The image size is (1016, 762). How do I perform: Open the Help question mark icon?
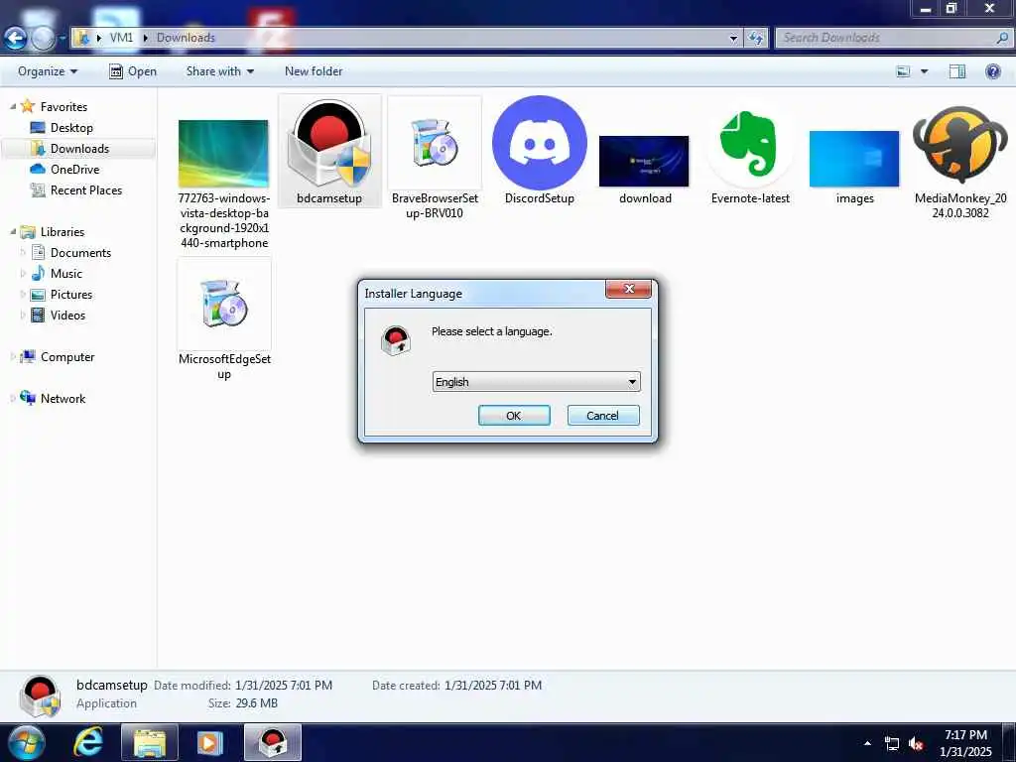(992, 71)
